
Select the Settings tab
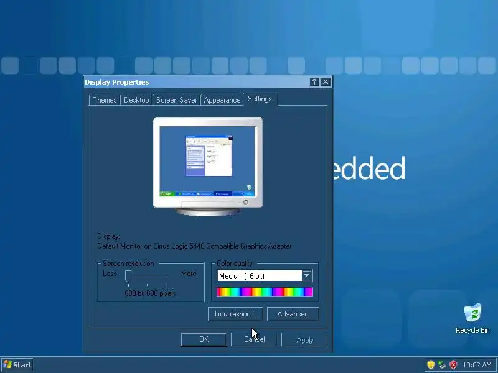coord(260,99)
